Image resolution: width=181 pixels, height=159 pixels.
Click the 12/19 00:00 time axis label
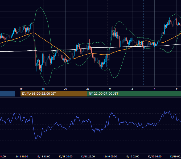(x=110, y=156)
